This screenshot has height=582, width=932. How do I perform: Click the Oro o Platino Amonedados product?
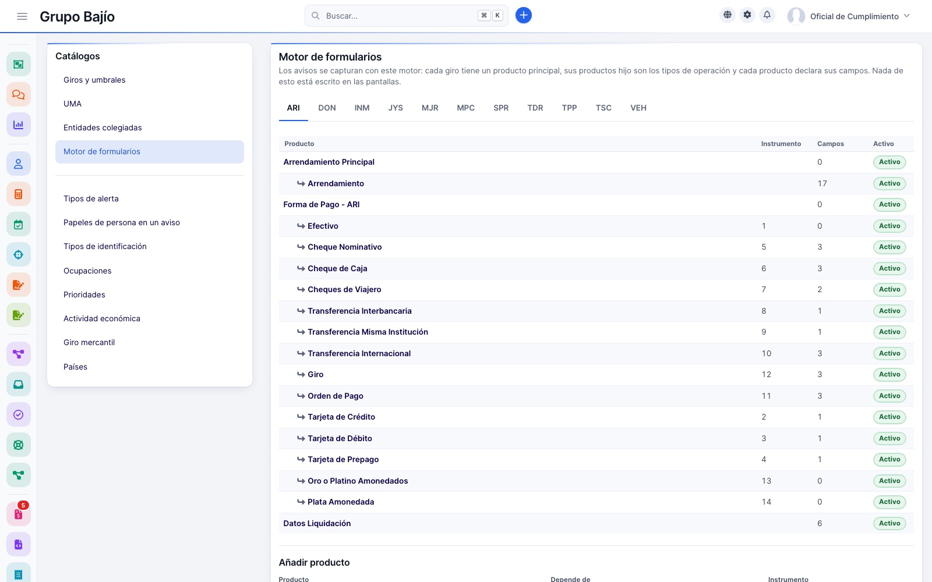click(x=358, y=481)
